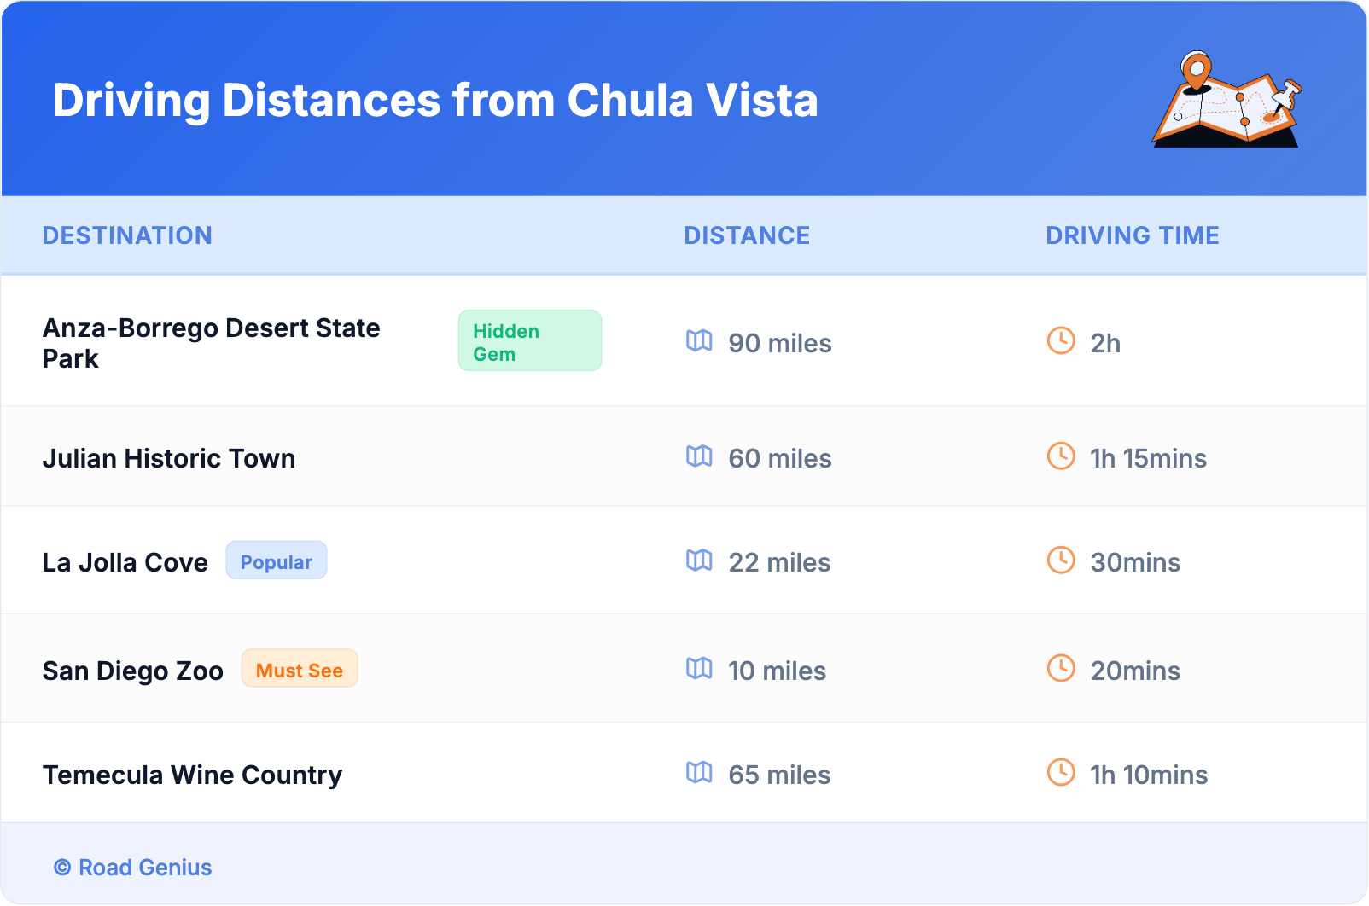Screen dimensions: 1369x906
Task: Click the Distance column header
Action: click(x=747, y=235)
